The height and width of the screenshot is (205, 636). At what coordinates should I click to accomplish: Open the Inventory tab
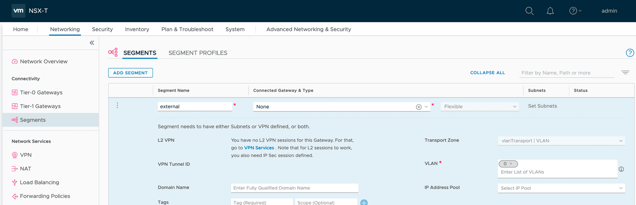click(137, 29)
